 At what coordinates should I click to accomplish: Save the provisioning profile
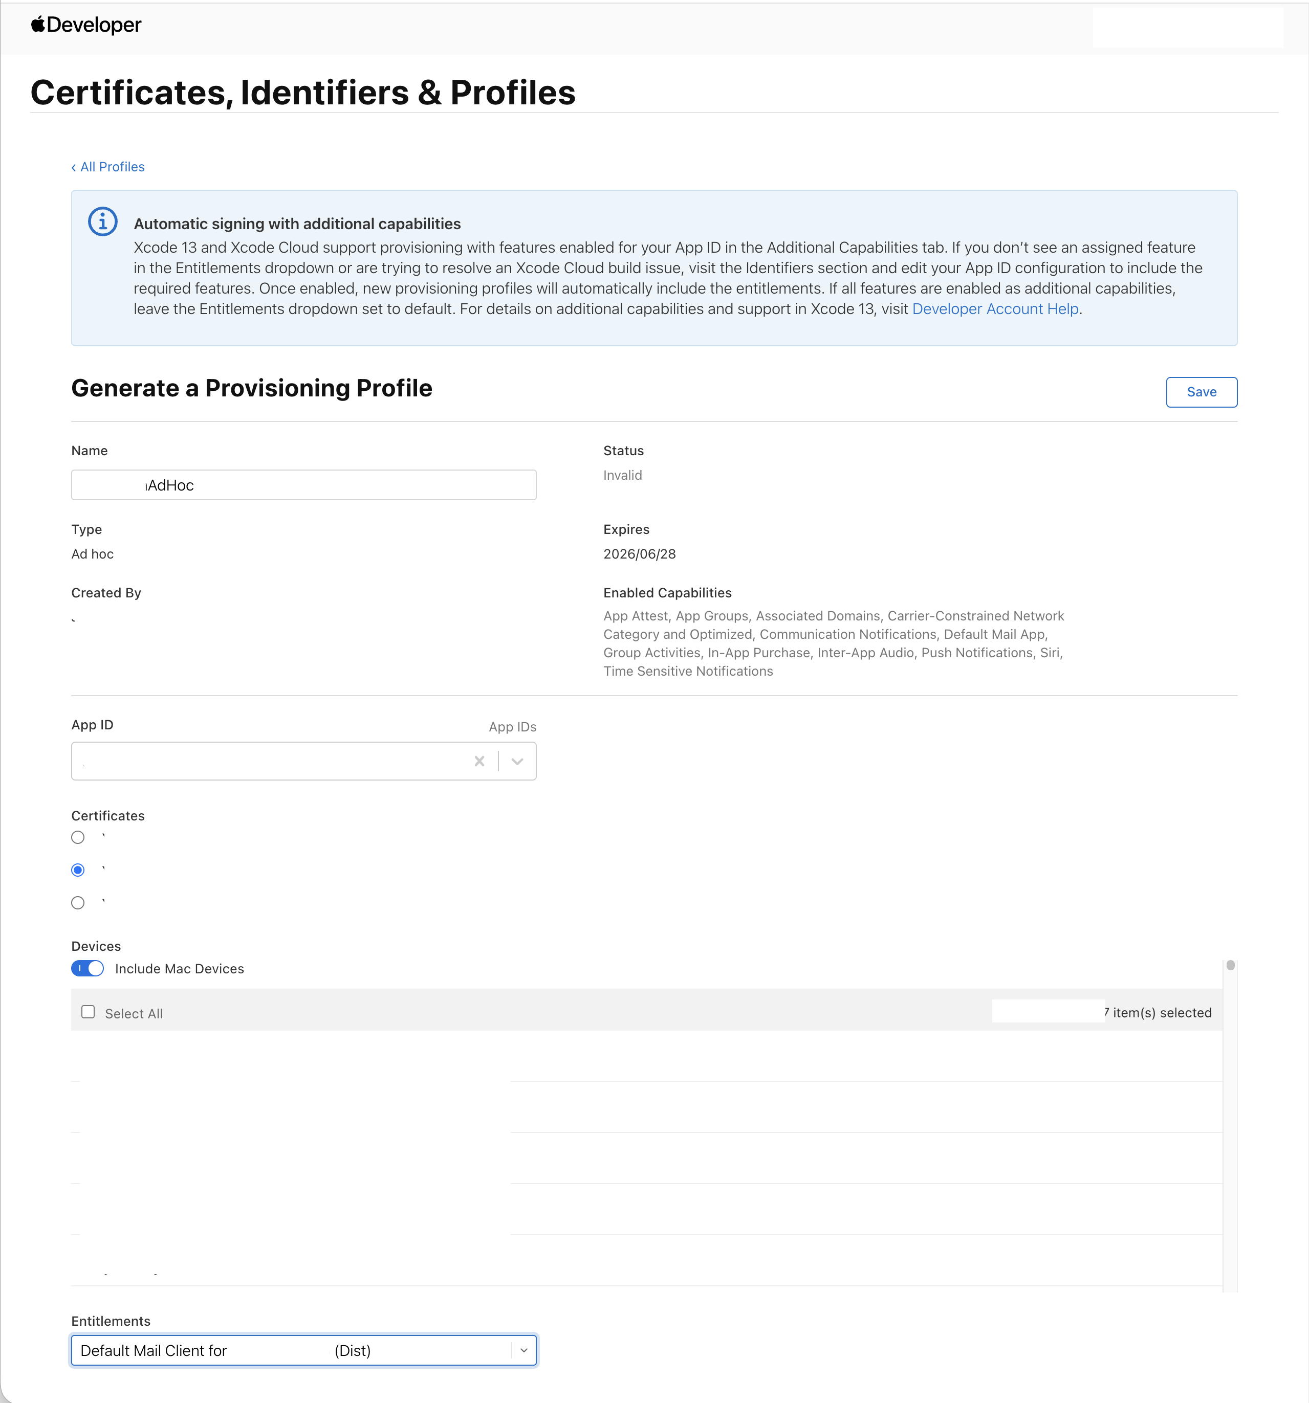click(1201, 392)
